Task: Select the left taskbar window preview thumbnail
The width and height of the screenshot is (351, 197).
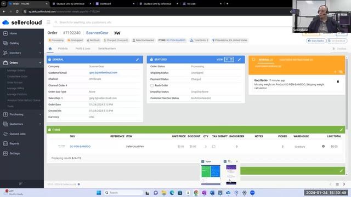Action: coord(211,175)
